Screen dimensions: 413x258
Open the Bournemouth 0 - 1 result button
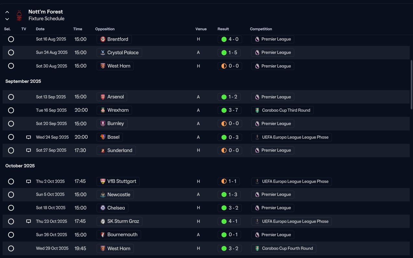(229, 235)
